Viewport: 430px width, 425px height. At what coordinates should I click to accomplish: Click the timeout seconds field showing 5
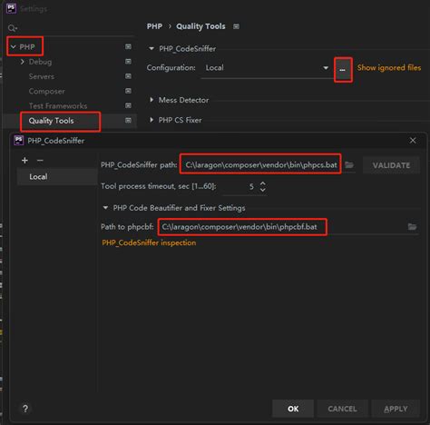point(240,187)
